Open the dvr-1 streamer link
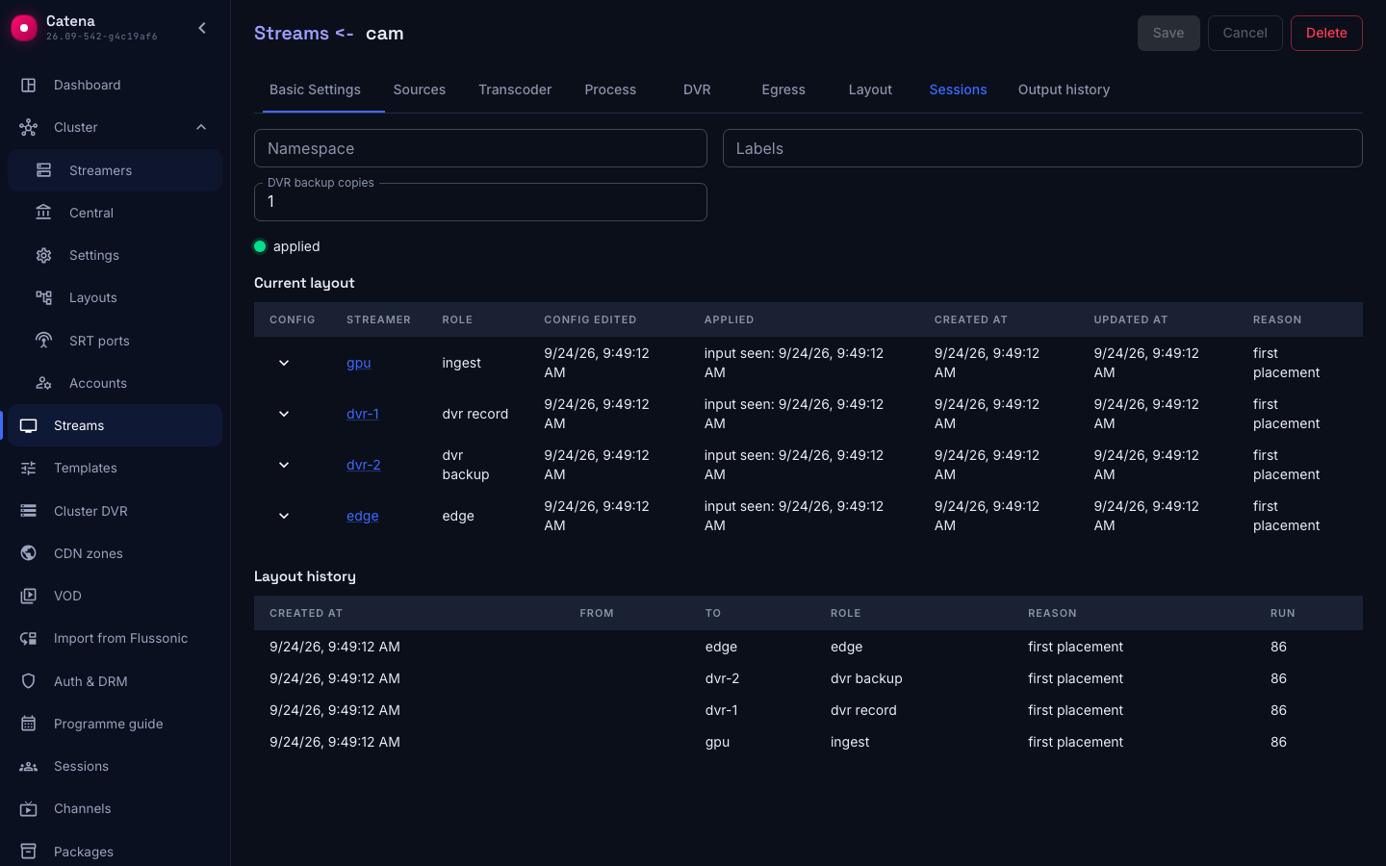The height and width of the screenshot is (866, 1386). 362,414
